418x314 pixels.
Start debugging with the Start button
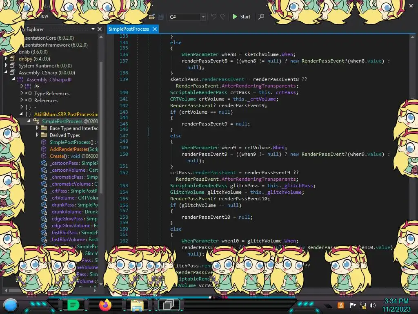click(242, 17)
